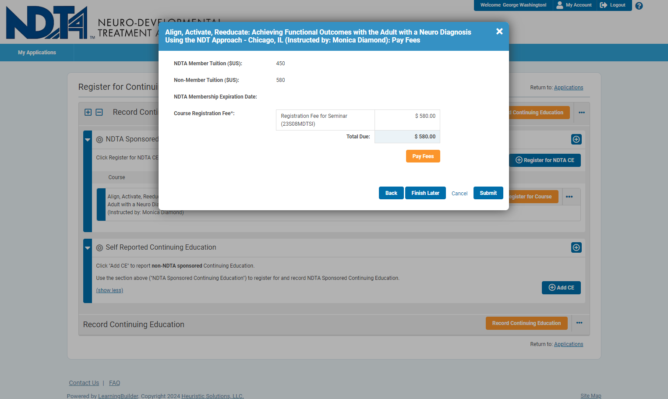Click the Course column header
The width and height of the screenshot is (668, 399).
click(x=117, y=177)
